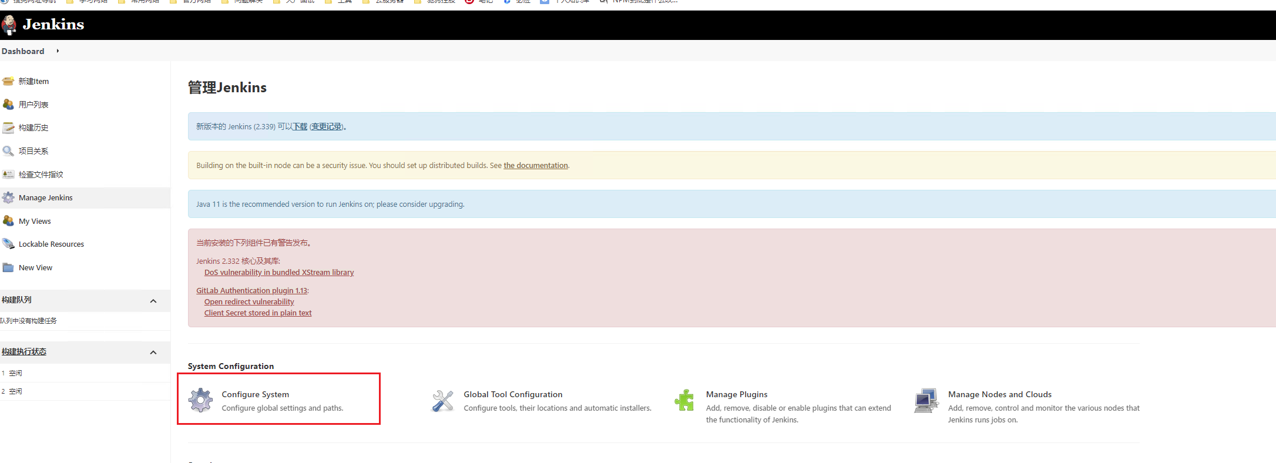
Task: Click 'Configure global settings and paths.' description
Action: tap(283, 408)
